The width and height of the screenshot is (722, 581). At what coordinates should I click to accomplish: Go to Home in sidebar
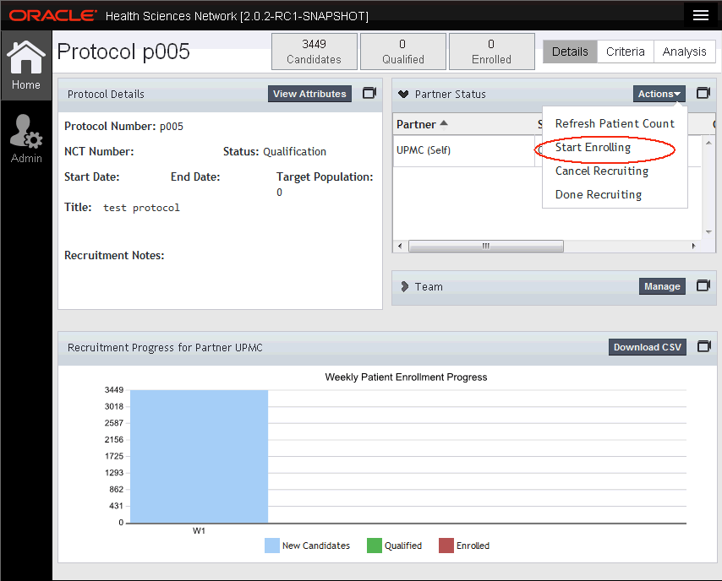click(25, 65)
